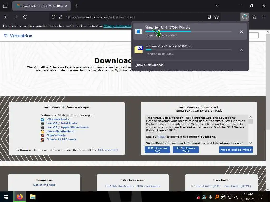The image size is (270, 202).
Task: Open the extensions puzzle icon
Action: coord(254,17)
